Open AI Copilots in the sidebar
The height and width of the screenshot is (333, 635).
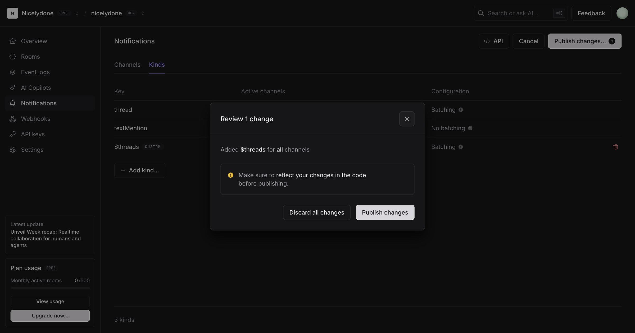click(x=50, y=88)
